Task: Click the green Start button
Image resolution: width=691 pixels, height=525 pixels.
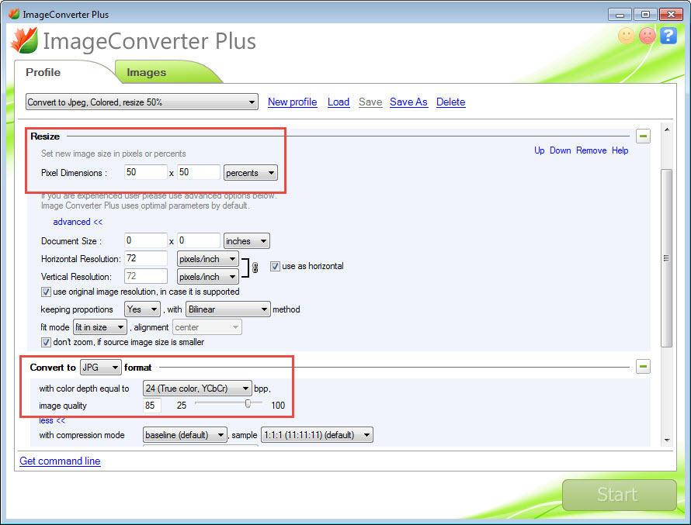Action: point(619,495)
